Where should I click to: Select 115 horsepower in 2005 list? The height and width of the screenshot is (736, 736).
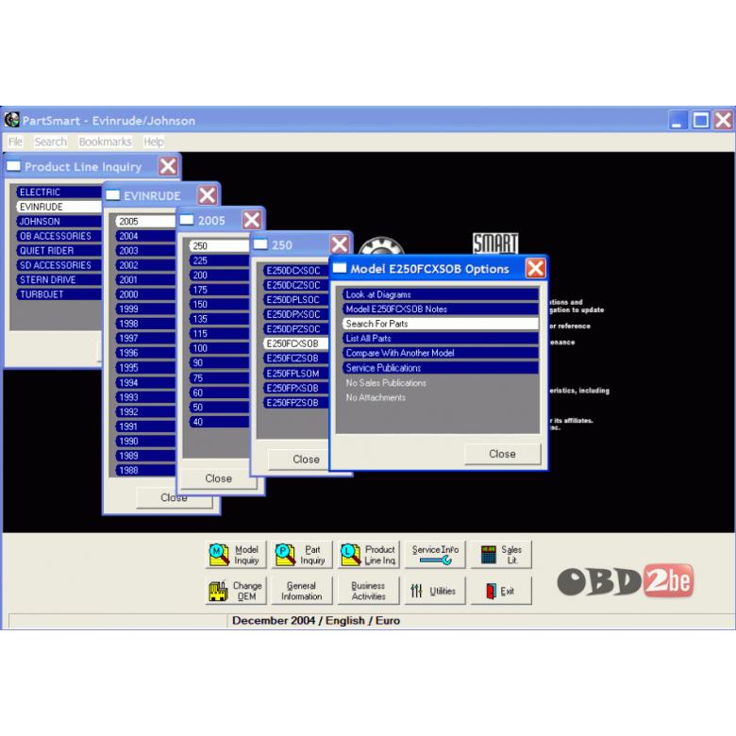click(219, 333)
